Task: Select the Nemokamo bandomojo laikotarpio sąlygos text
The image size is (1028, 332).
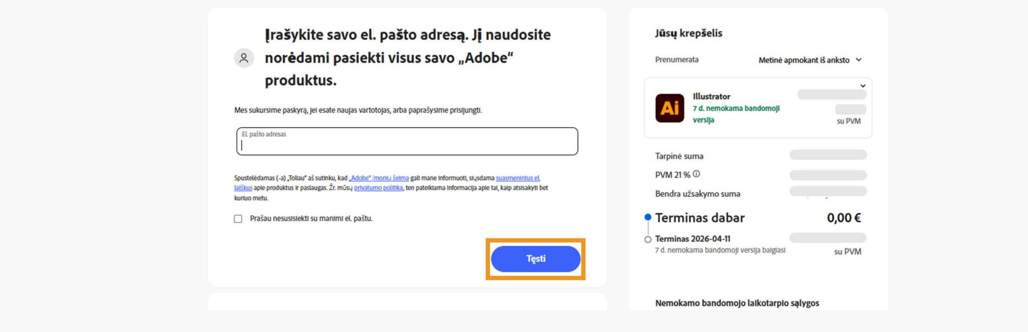Action: point(737,303)
